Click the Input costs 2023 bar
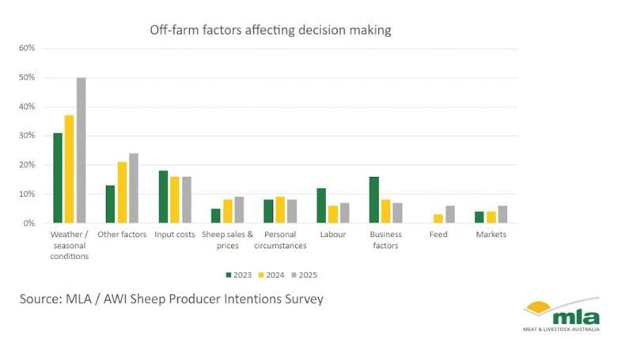 click(163, 197)
